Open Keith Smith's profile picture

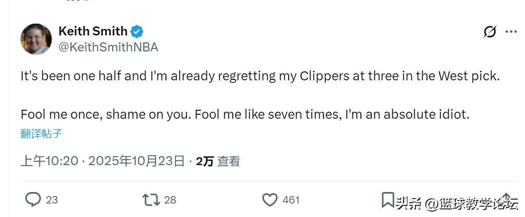coord(36,39)
